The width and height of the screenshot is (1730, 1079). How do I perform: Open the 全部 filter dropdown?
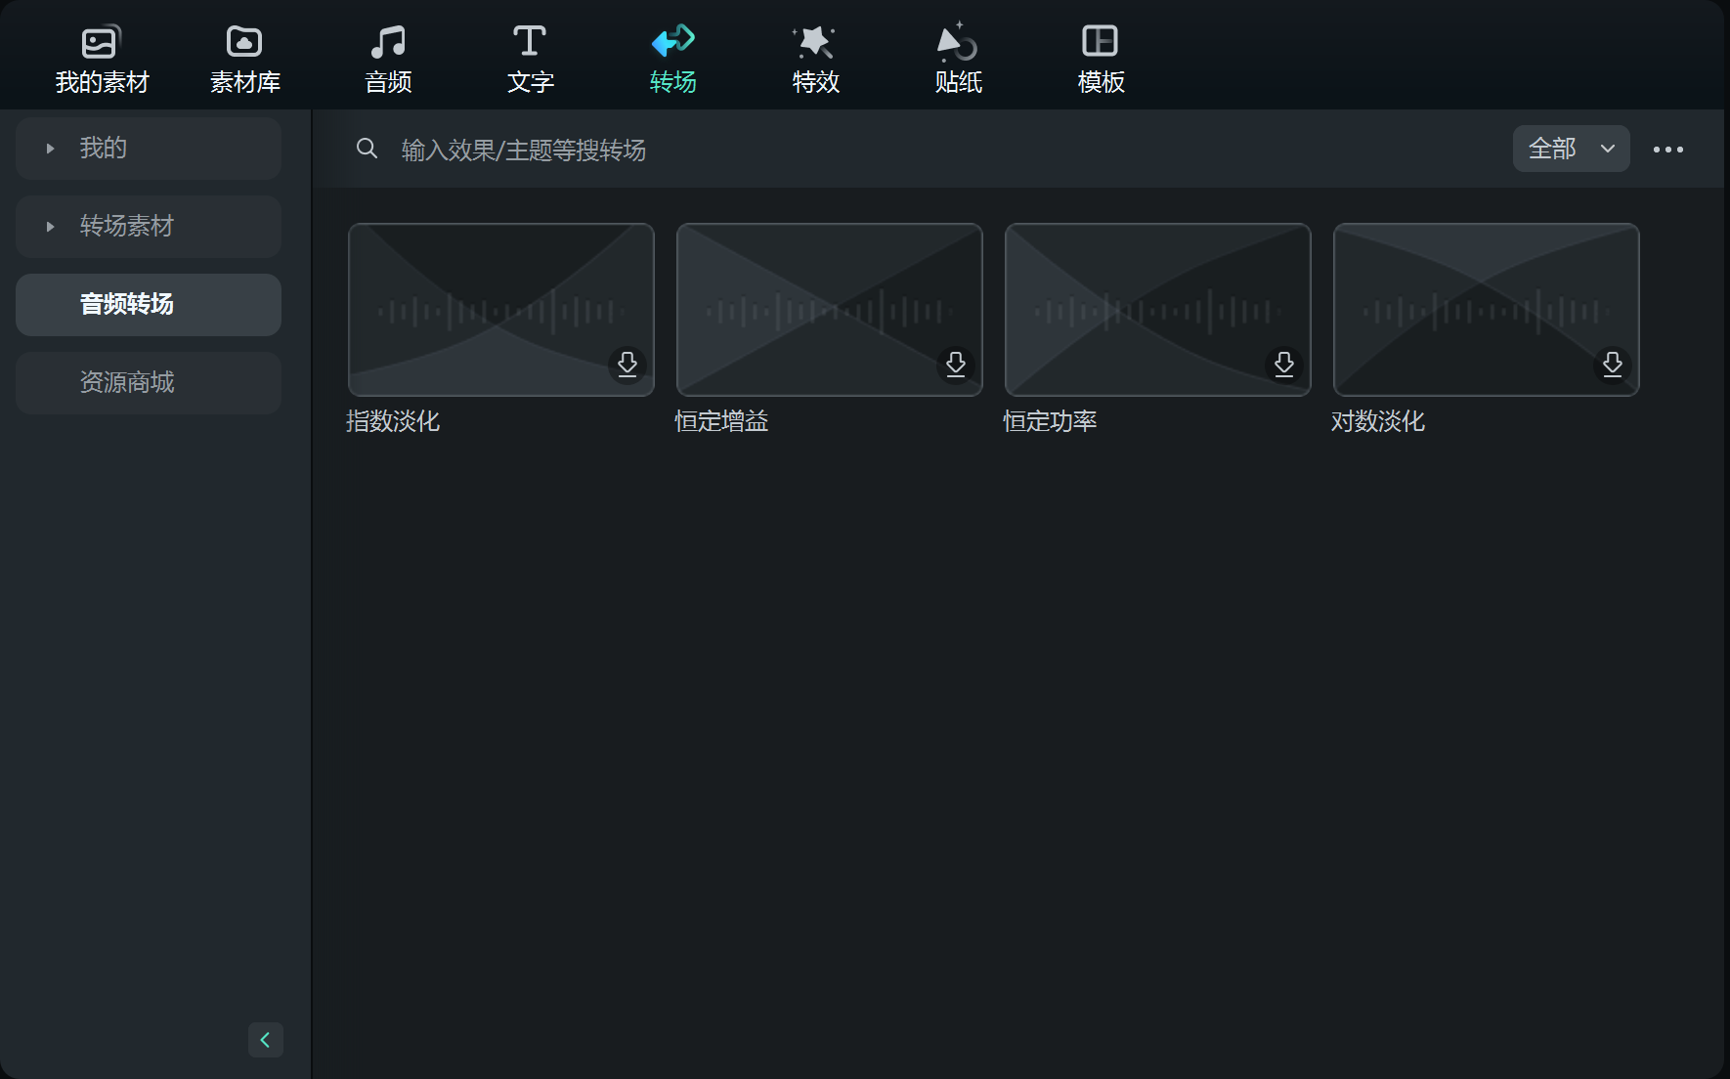click(x=1572, y=149)
